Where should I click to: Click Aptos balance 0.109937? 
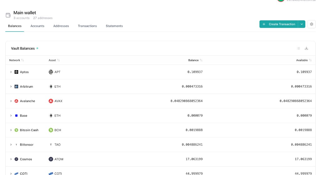click(195, 72)
